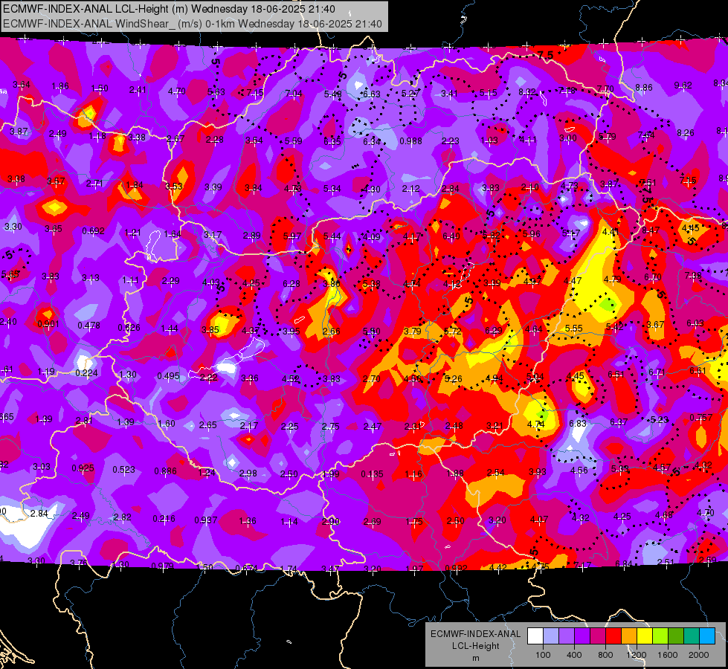
Task: Click the lime green legend swatch
Action: tap(660, 636)
